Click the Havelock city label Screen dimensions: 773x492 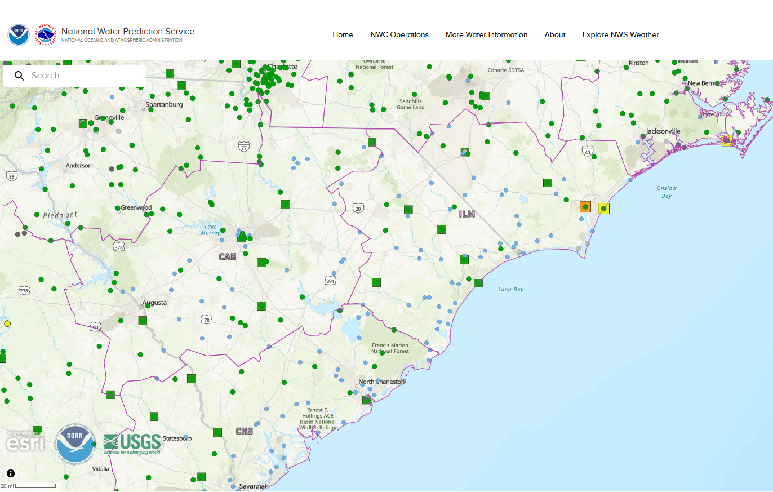tap(715, 114)
